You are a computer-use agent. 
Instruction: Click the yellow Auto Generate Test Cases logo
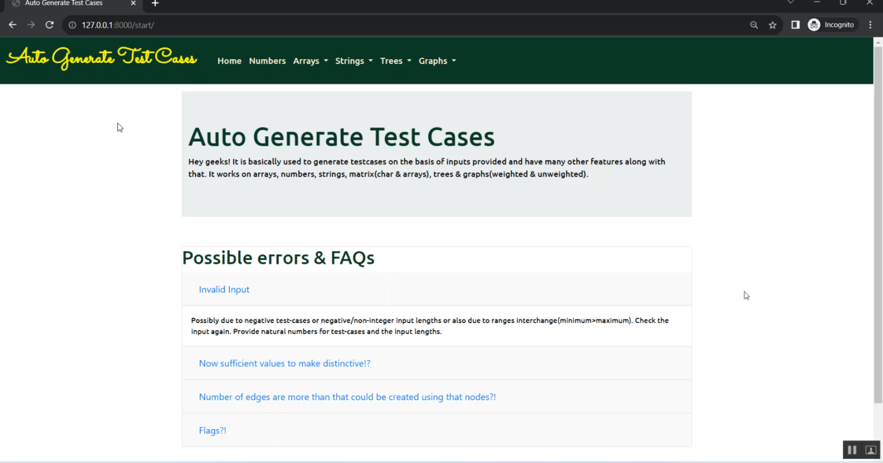(x=101, y=58)
